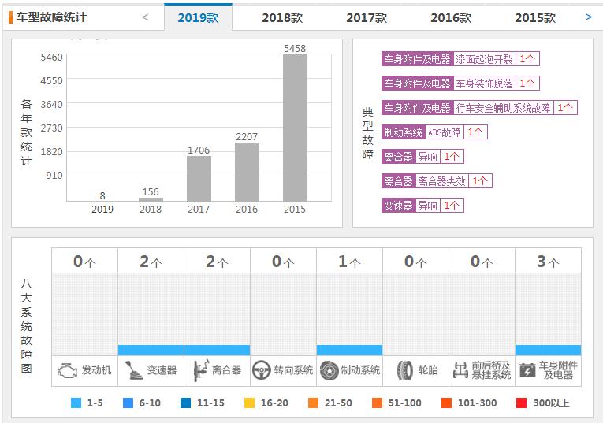603x423 pixels.
Task: Click the 6-10 legend color swatch
Action: click(128, 403)
